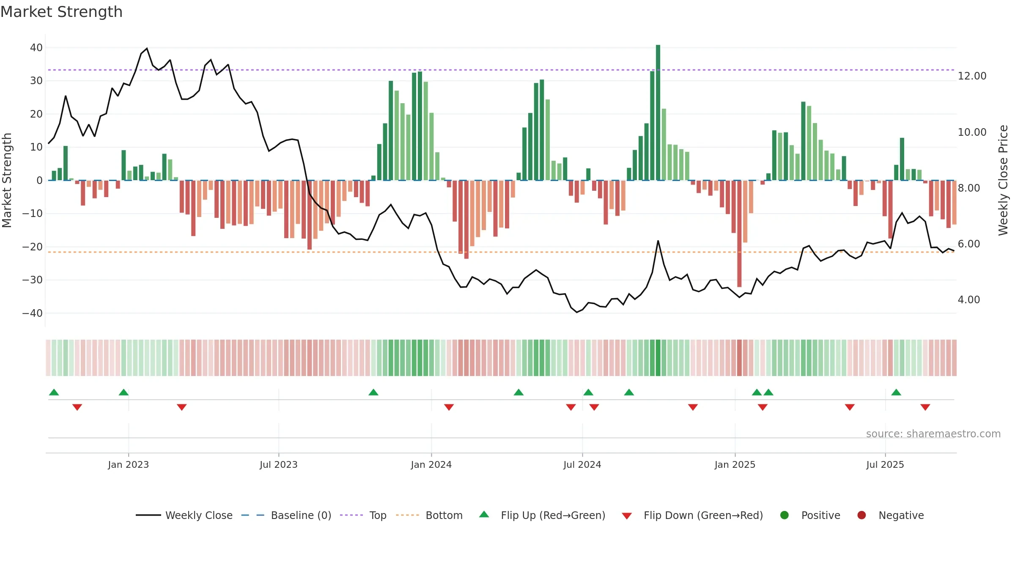Click the Weekly Close legend line icon
This screenshot has height=571, width=1015.
point(148,515)
